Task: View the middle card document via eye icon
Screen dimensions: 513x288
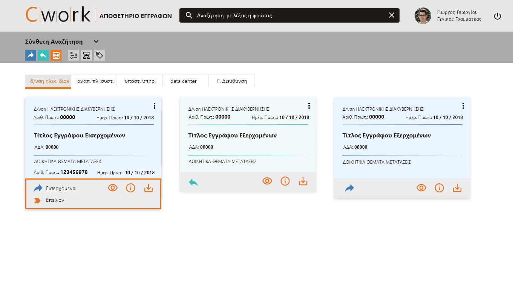Action: click(267, 181)
